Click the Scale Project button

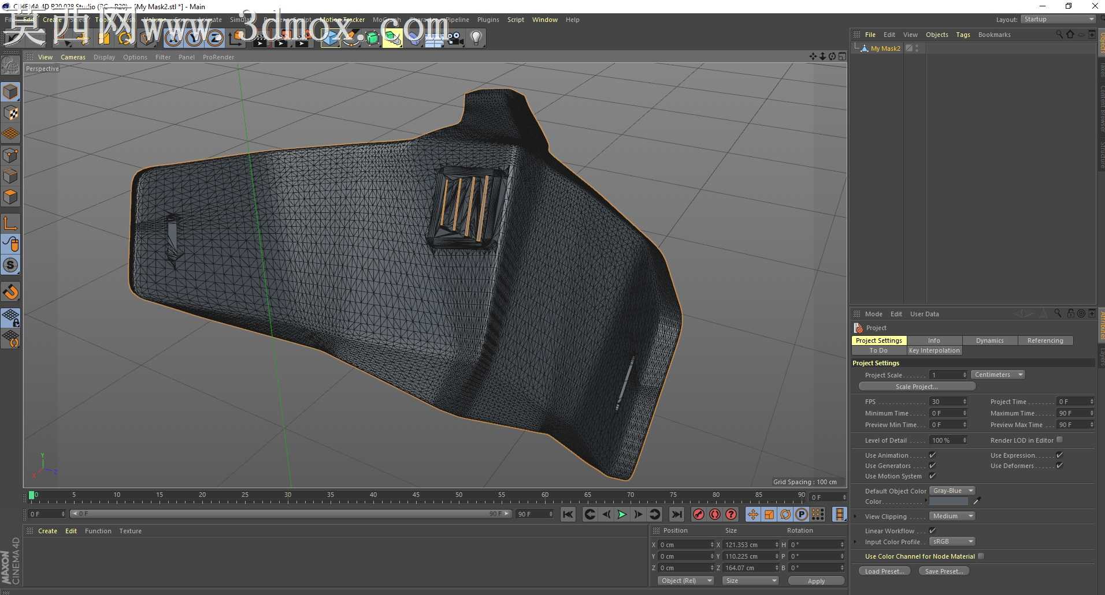coord(917,387)
